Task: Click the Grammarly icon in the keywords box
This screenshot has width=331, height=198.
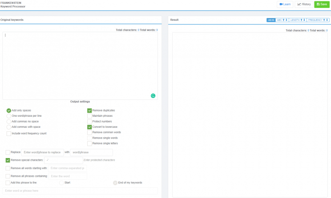Action: [153, 96]
